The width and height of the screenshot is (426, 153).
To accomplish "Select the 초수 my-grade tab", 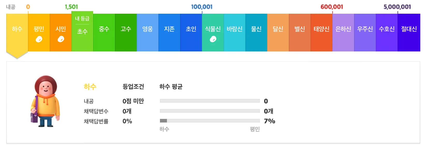I will 82,31.
